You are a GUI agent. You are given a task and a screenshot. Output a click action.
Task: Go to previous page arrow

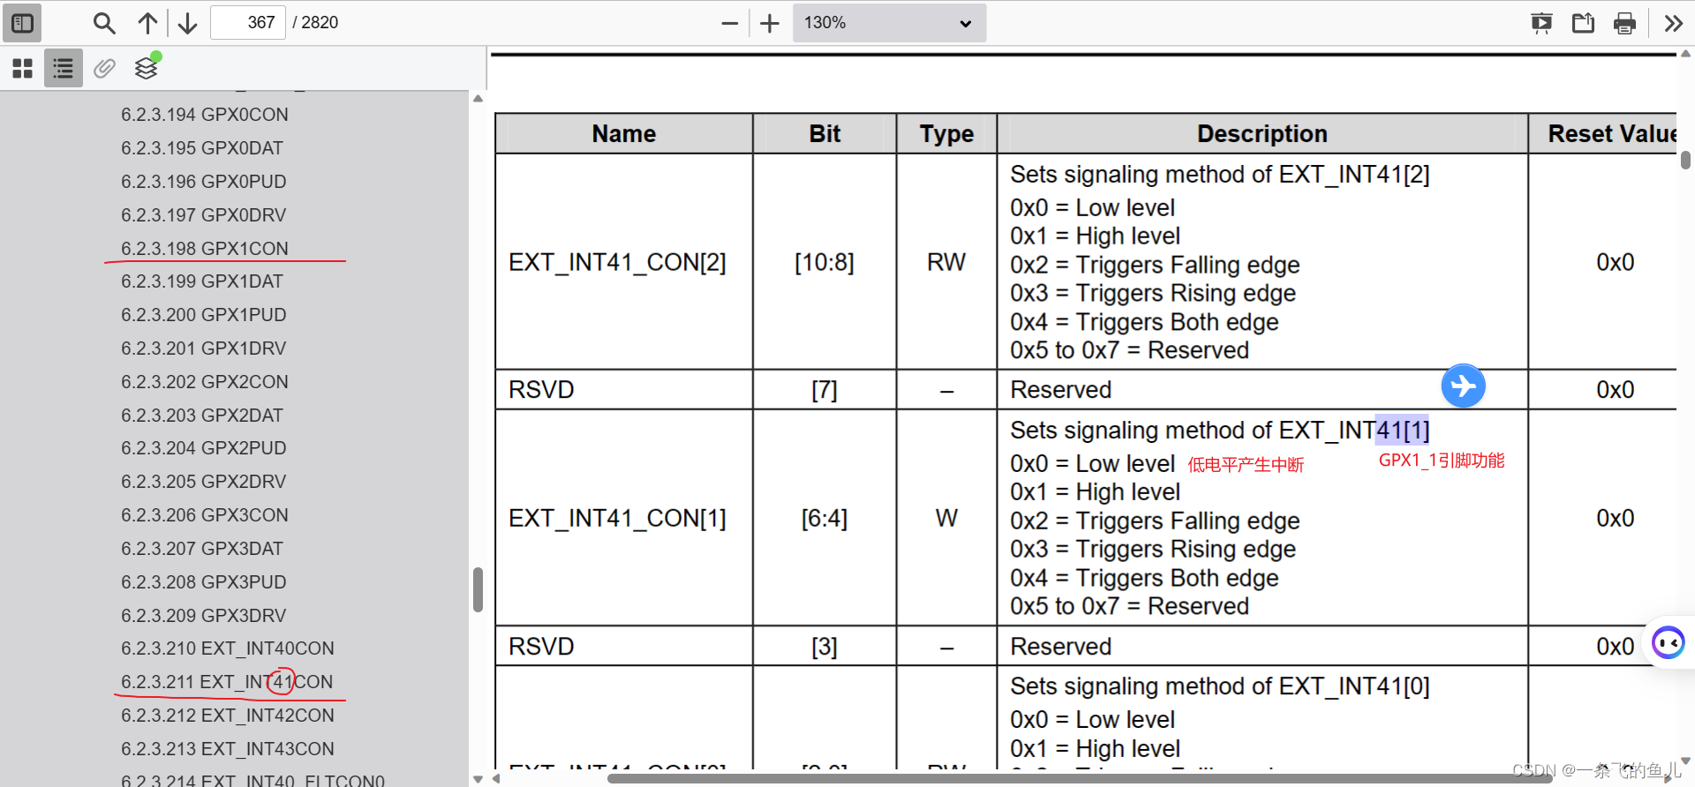[x=147, y=23]
